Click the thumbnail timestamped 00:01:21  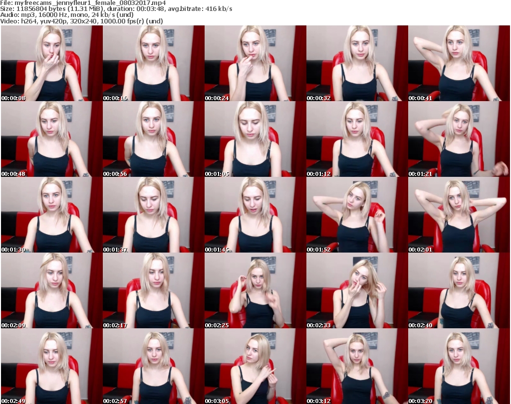[x=459, y=139]
